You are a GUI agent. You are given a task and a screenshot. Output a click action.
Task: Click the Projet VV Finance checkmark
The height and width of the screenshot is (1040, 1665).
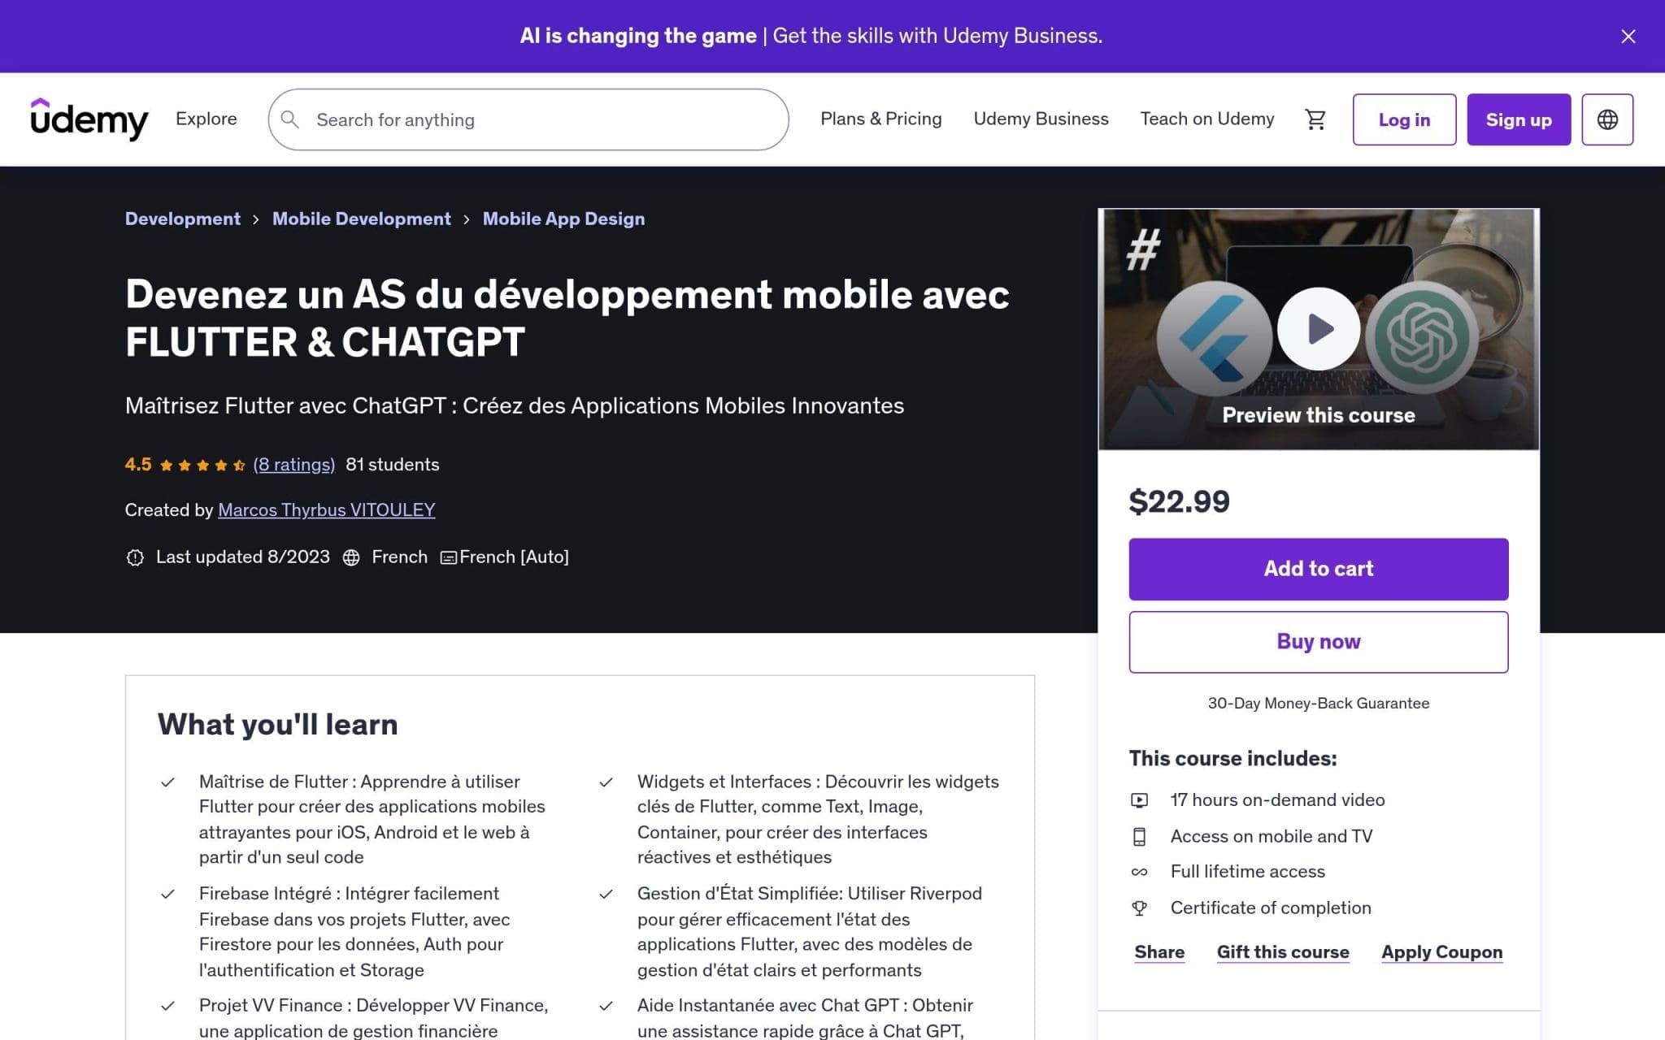(167, 1006)
